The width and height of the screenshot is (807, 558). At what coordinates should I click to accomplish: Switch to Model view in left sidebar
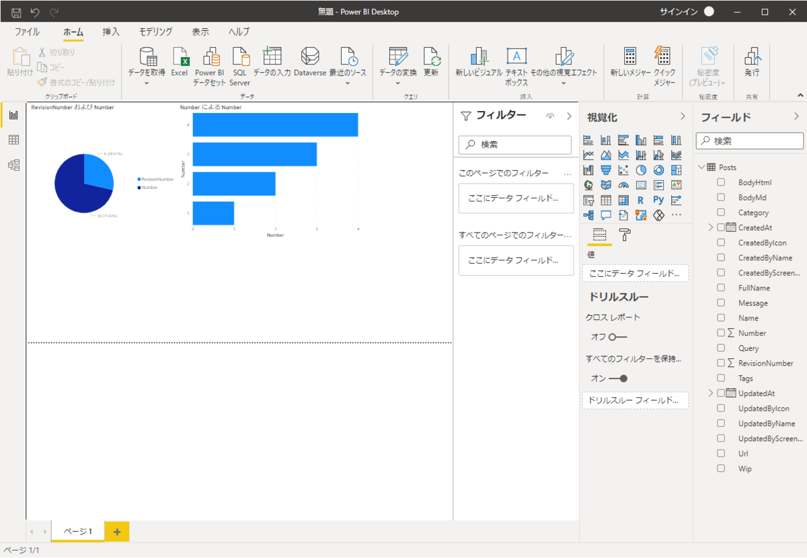13,165
